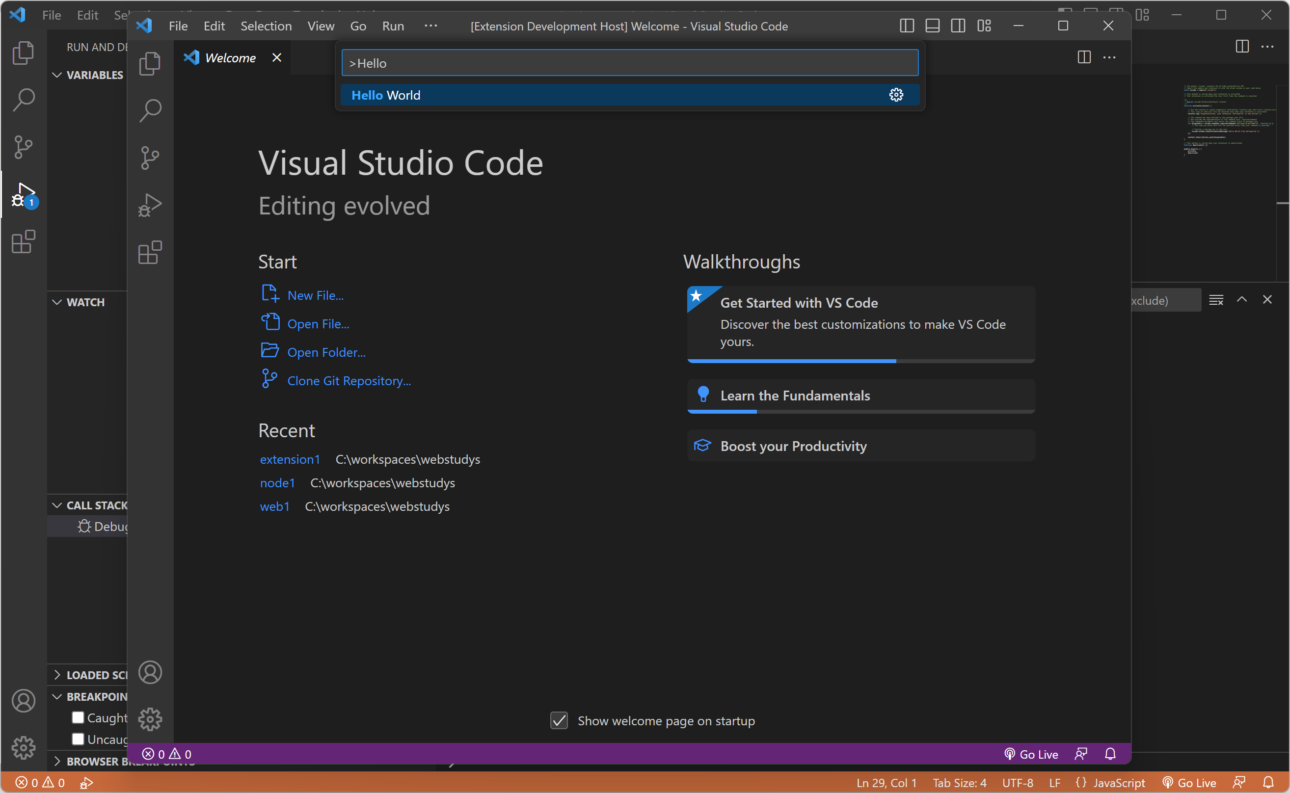Enable Caught Exceptions breakpoint checkbox
The image size is (1290, 793).
pos(78,717)
